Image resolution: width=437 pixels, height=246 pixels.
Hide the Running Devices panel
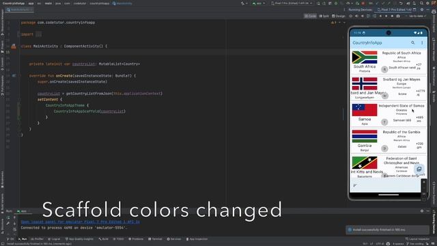click(428, 10)
